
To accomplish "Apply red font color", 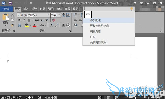I will point(35,25).
